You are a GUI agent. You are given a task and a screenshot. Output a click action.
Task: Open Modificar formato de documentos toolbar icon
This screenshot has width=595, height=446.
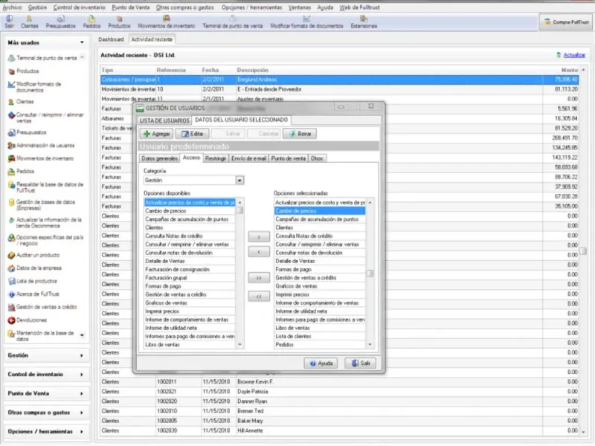[306, 22]
